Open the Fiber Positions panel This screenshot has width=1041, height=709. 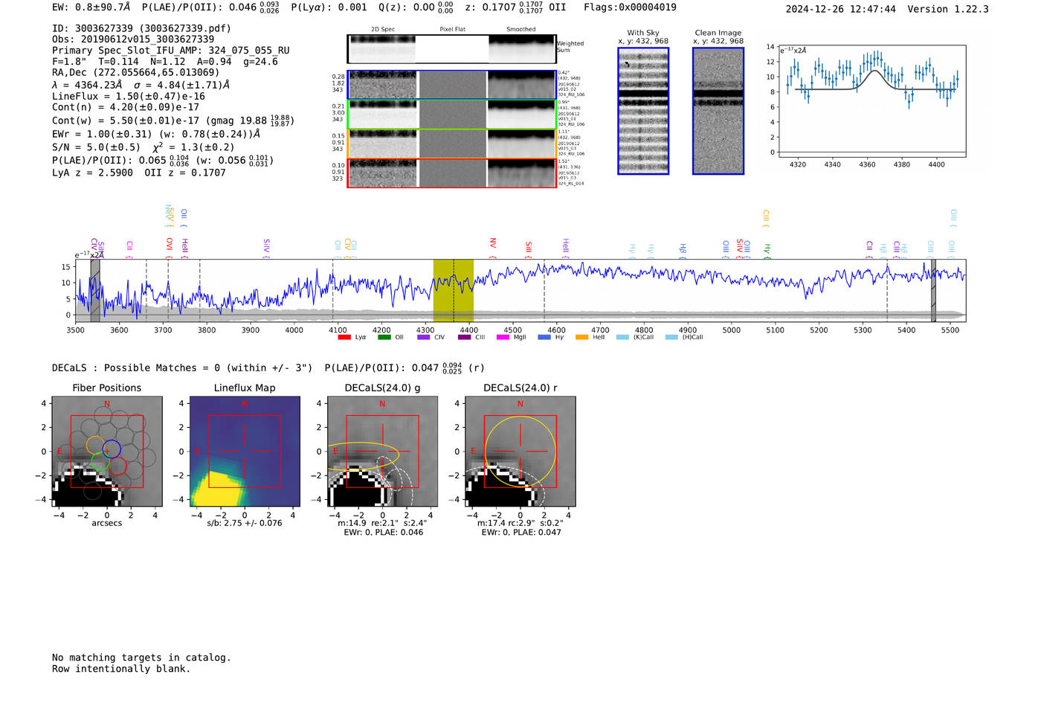[107, 452]
